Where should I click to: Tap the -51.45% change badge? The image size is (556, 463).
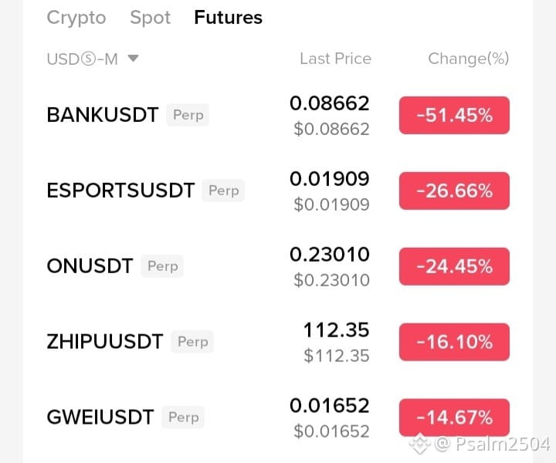coord(454,115)
